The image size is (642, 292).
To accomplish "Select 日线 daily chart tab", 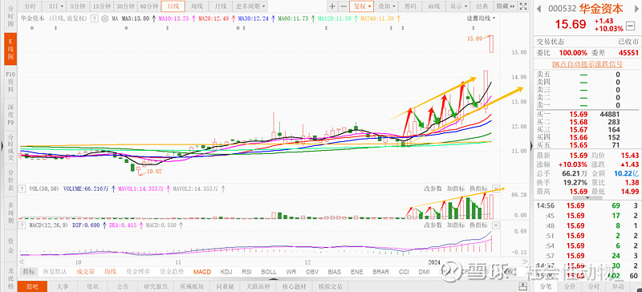I will pyautogui.click(x=173, y=6).
